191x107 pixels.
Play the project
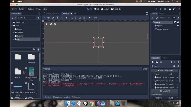156,9
